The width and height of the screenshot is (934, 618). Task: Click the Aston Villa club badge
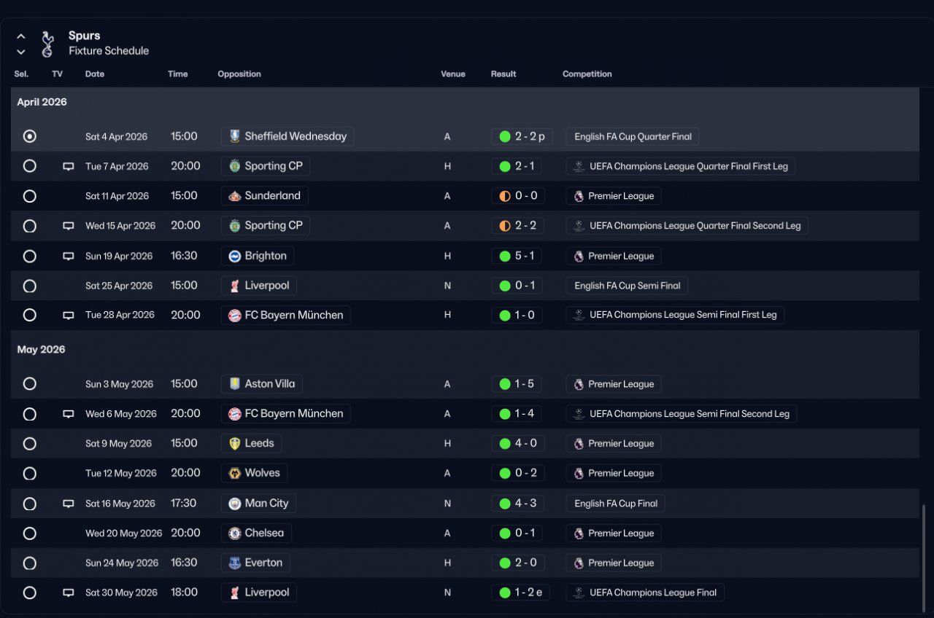[234, 384]
